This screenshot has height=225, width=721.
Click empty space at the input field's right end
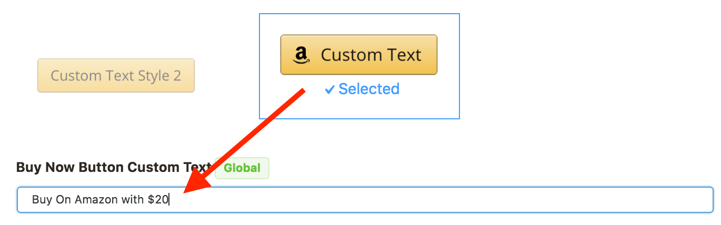(x=684, y=200)
